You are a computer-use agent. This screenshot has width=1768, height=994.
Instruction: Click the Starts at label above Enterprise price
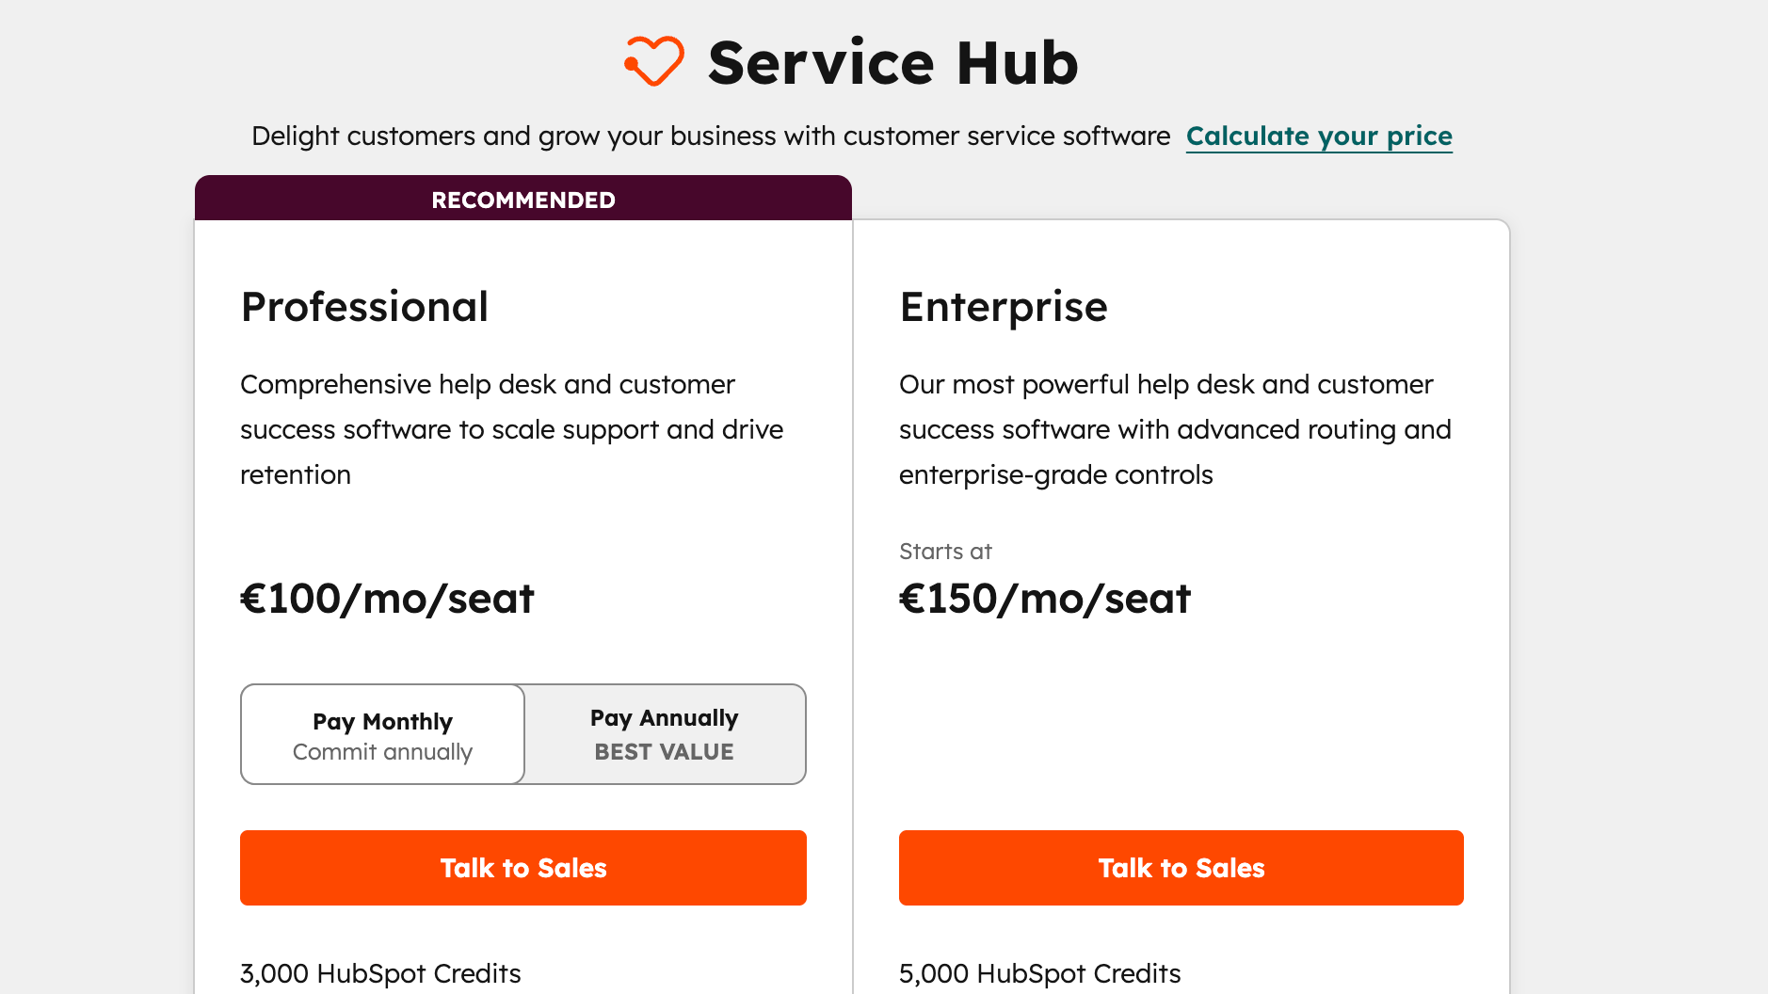944,552
